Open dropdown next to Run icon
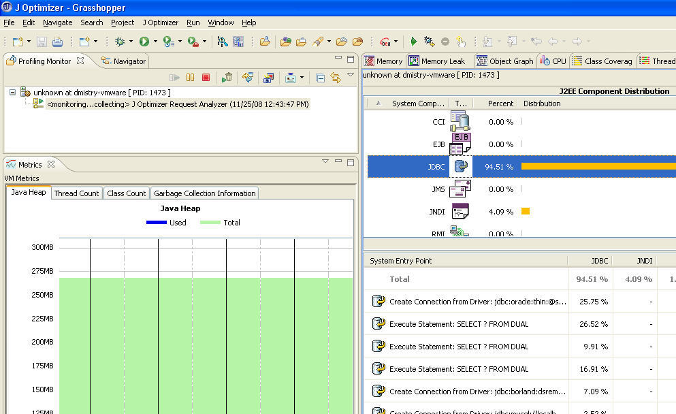 coord(155,42)
